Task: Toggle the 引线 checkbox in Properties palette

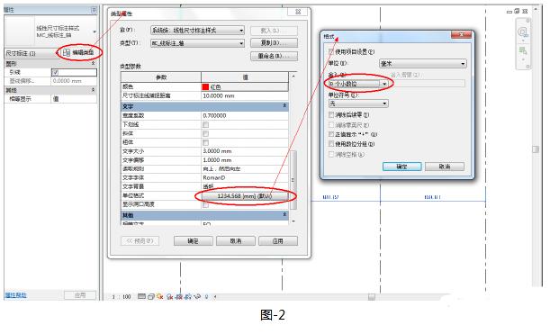Action: 56,72
